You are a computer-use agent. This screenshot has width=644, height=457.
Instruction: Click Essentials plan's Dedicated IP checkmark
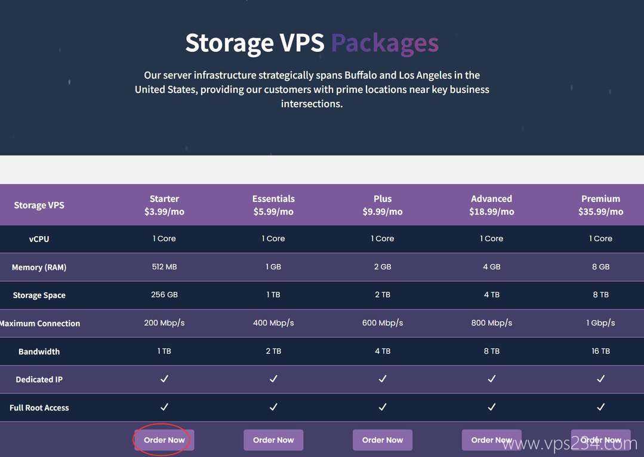273,379
